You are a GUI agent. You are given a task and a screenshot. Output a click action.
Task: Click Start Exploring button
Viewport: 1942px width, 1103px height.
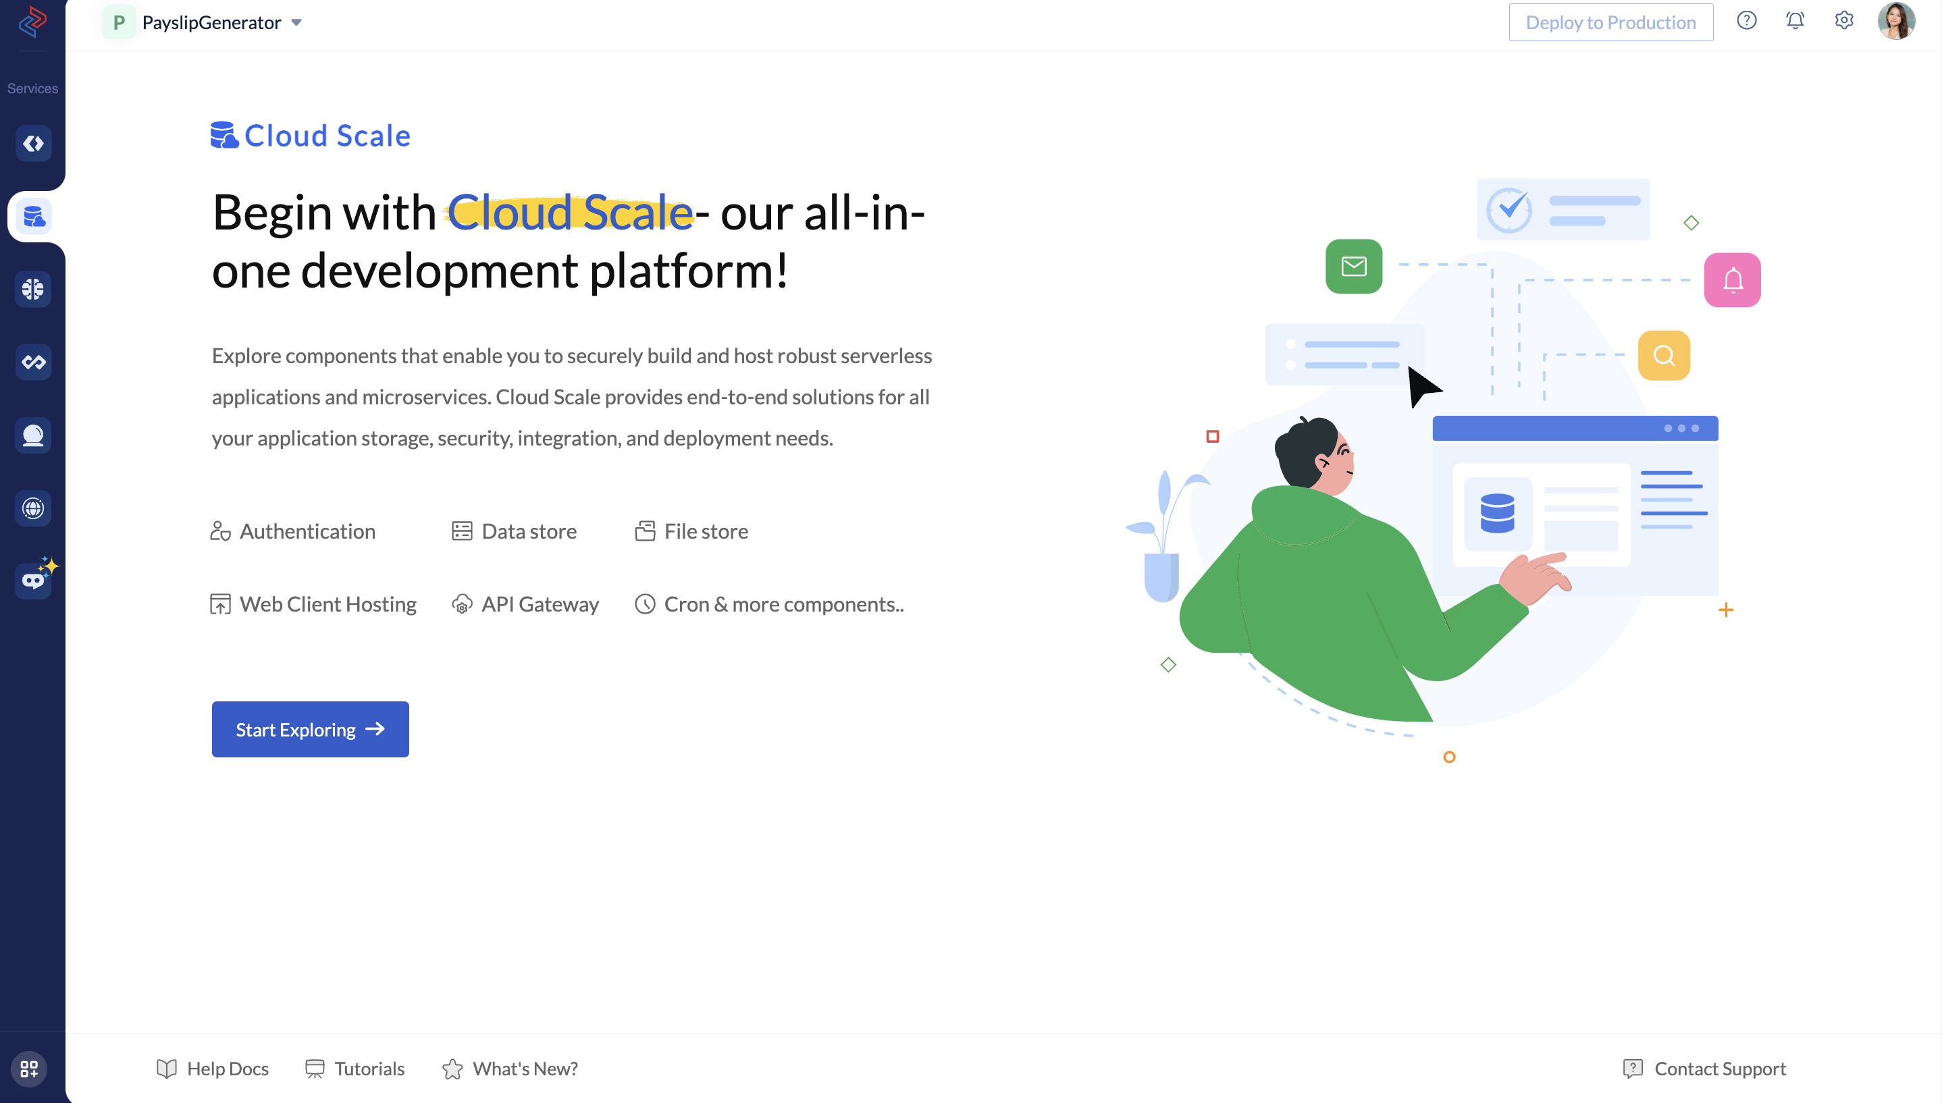(x=309, y=728)
